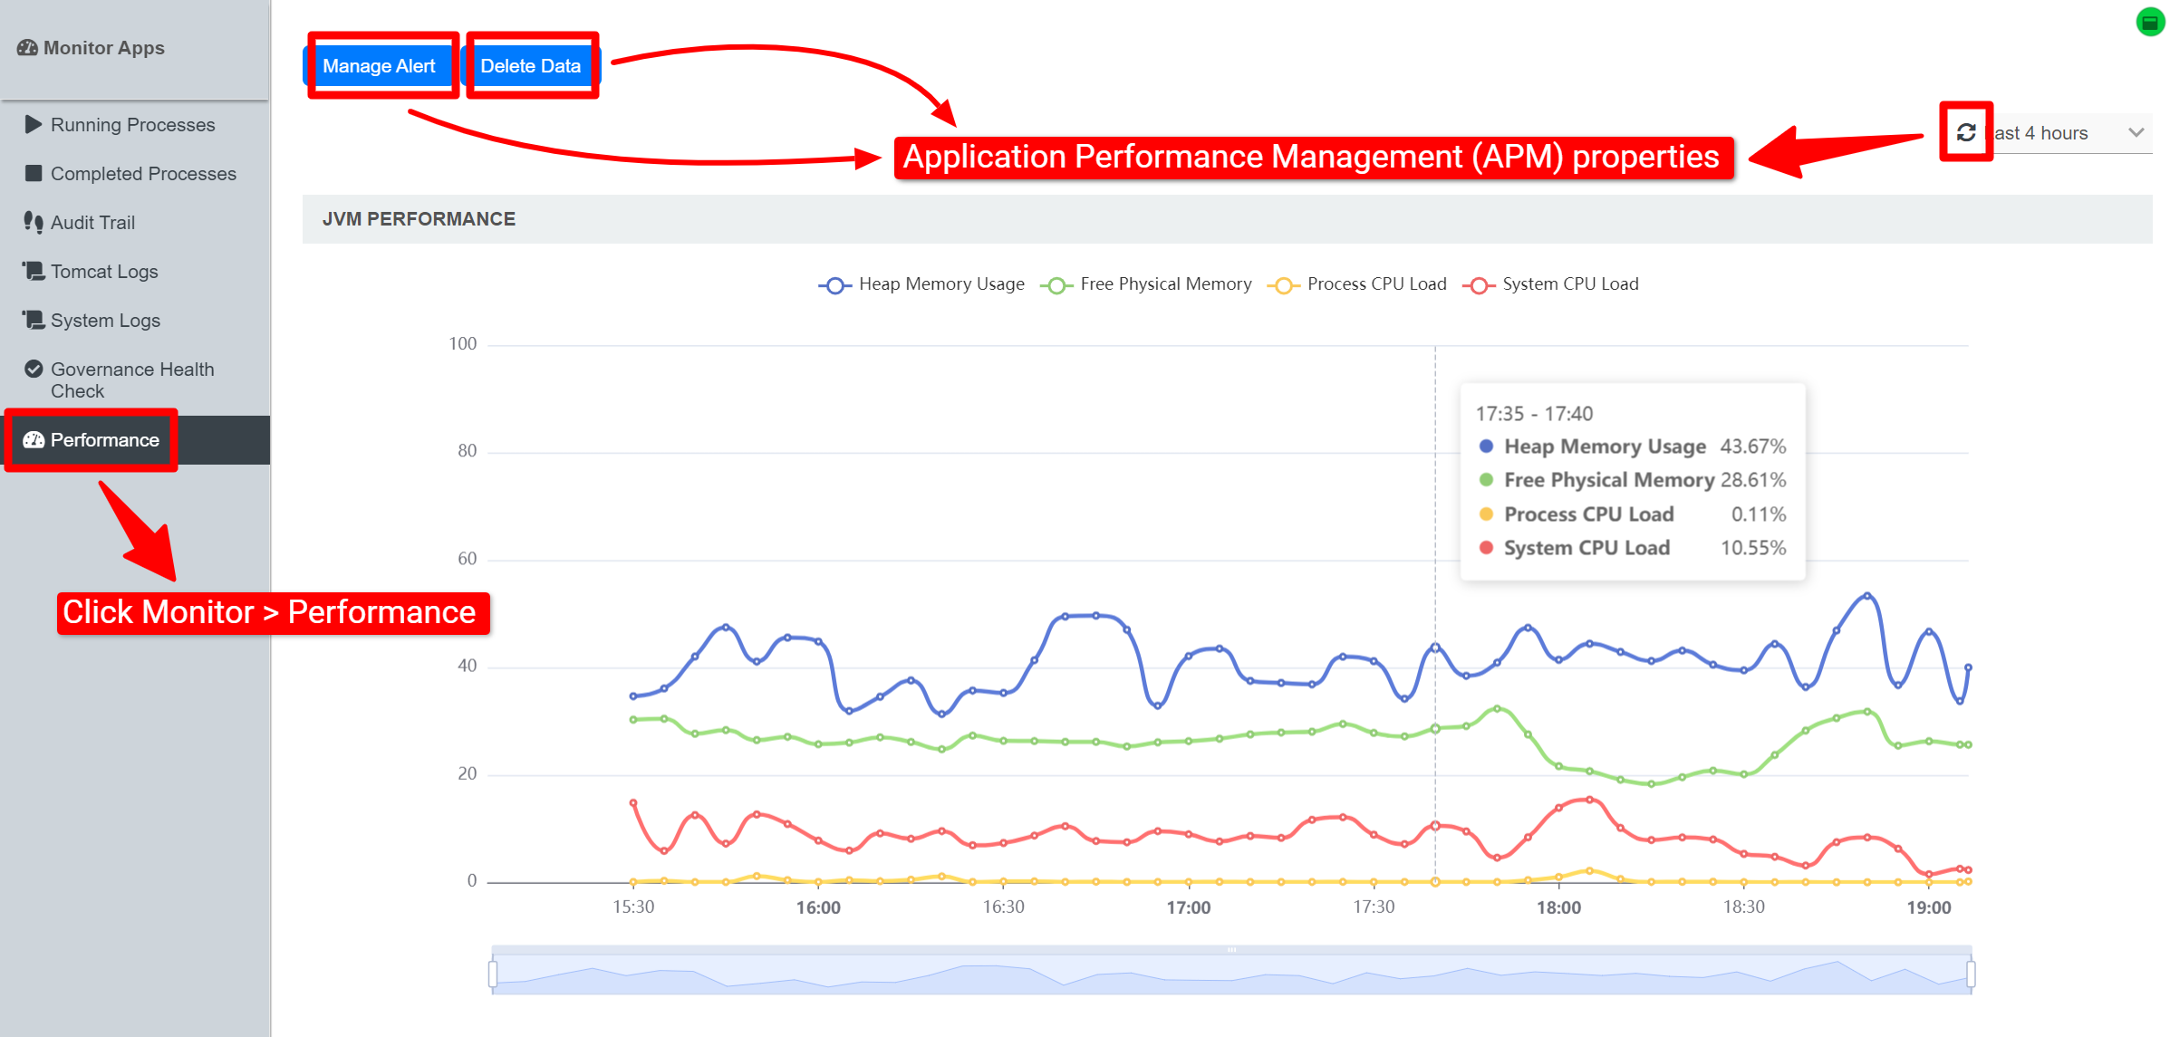Toggle Heap Memory Usage legend series
The height and width of the screenshot is (1037, 2170).
coord(921,284)
